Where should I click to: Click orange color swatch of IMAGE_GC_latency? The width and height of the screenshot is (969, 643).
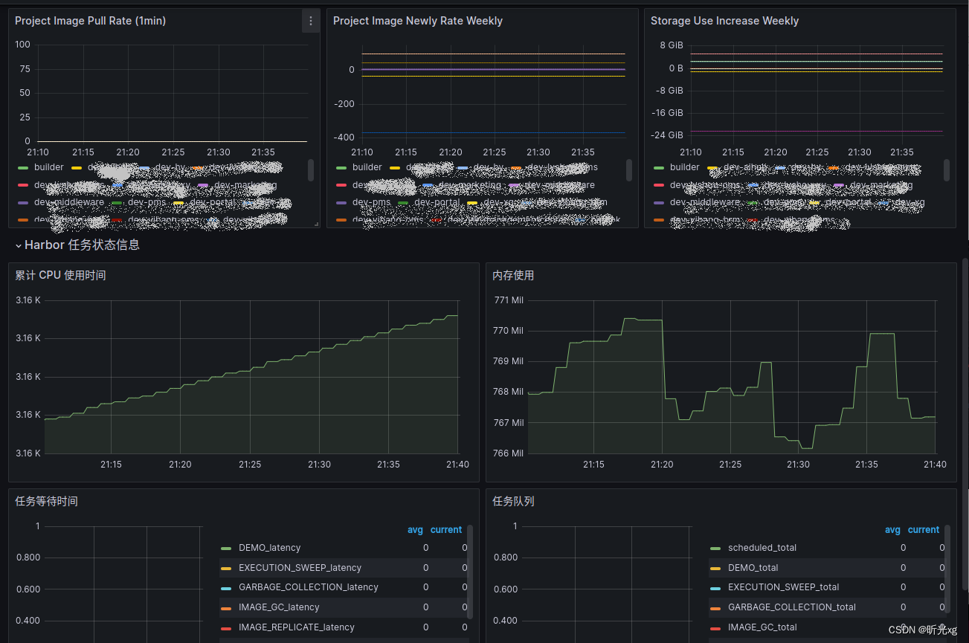coord(226,608)
